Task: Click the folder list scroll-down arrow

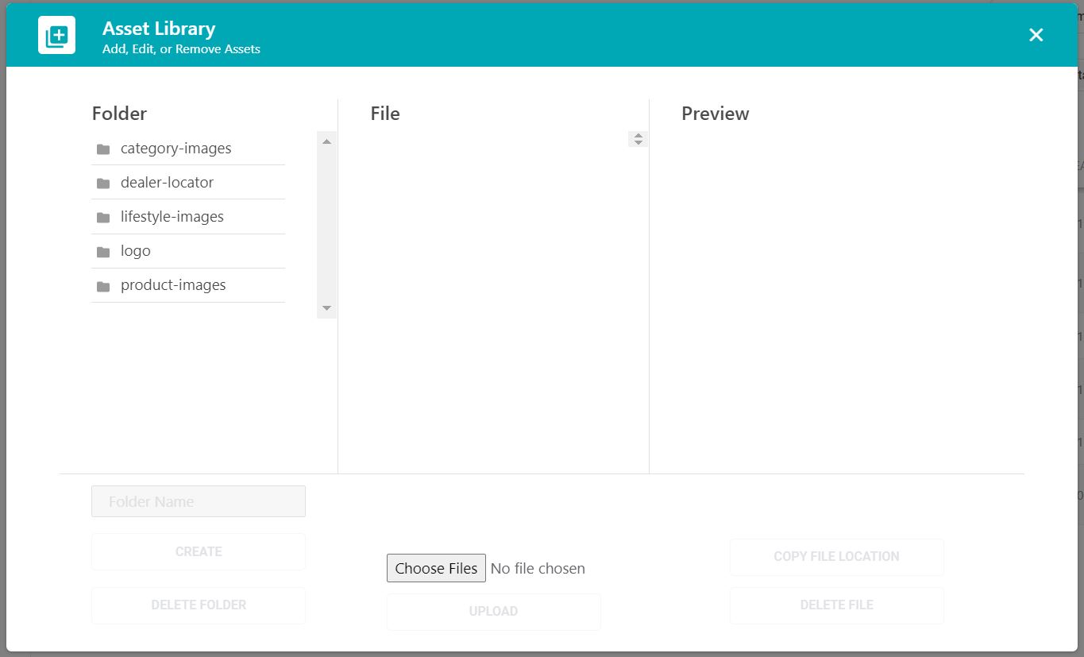Action: pos(326,308)
